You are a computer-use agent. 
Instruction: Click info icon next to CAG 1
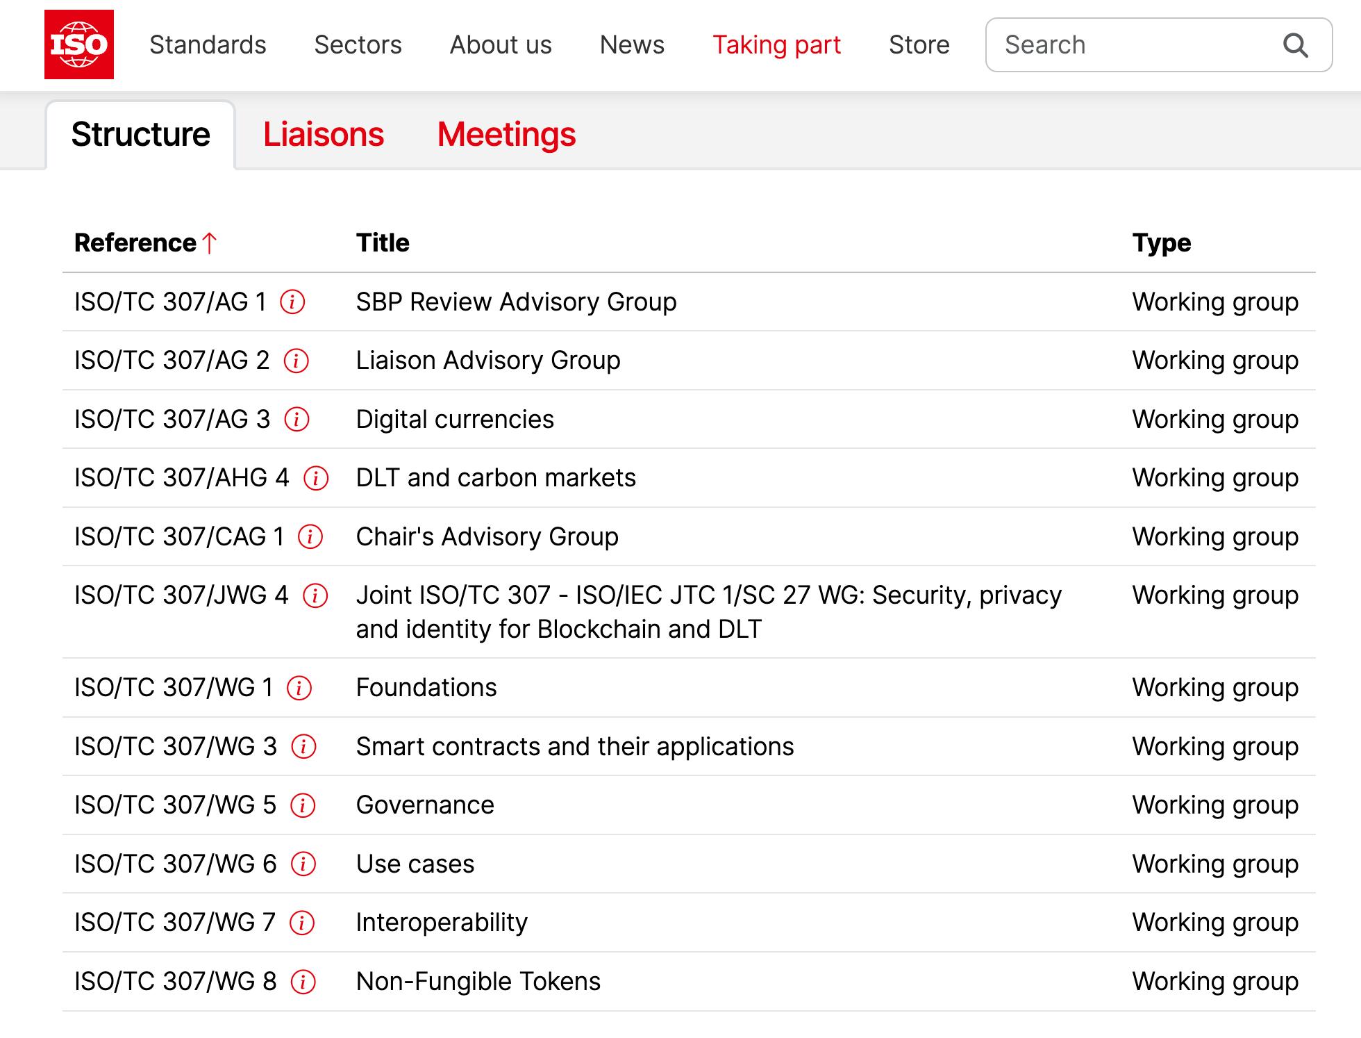click(x=310, y=537)
